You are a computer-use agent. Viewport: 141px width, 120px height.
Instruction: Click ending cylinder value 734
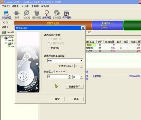coord(138,45)
